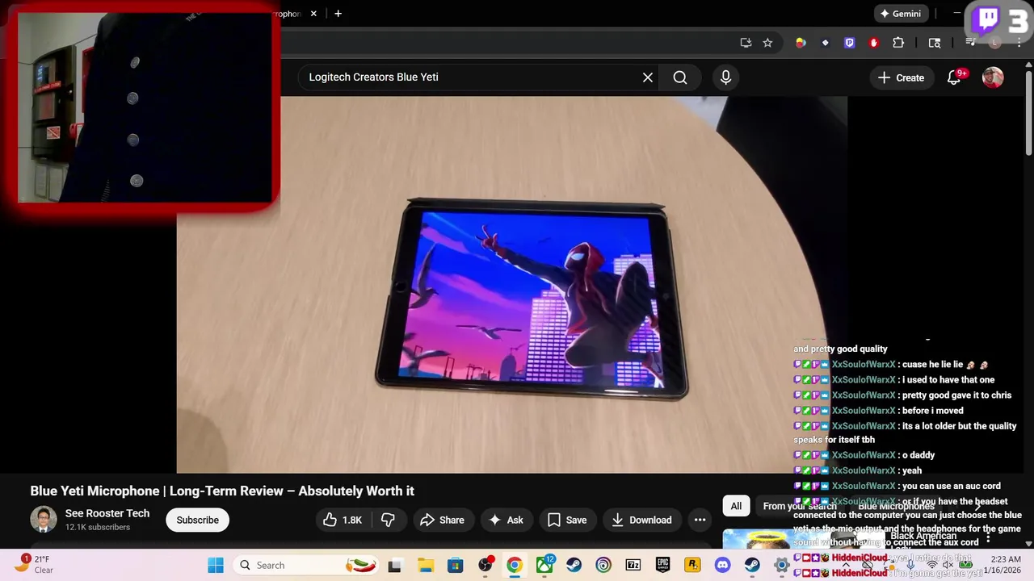This screenshot has height=581, width=1034.
Task: Start voice search with the microphone
Action: (x=725, y=77)
